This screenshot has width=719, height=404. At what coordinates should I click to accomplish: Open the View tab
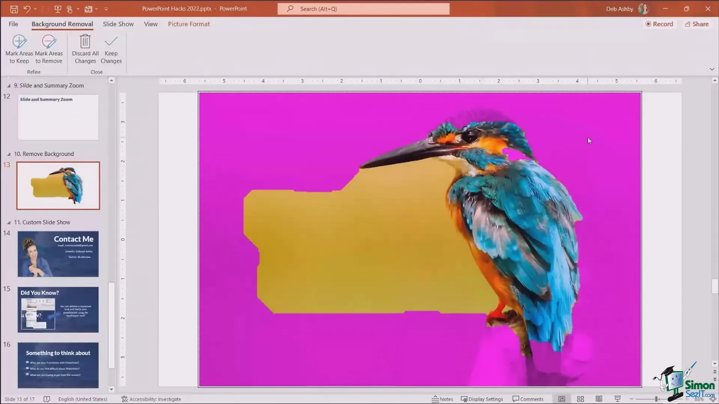point(151,24)
